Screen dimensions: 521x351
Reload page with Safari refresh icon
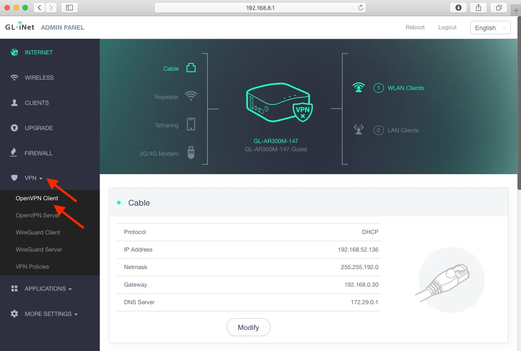pos(360,8)
